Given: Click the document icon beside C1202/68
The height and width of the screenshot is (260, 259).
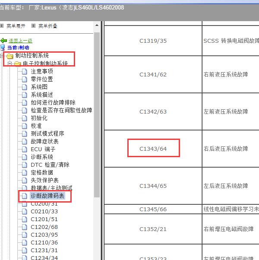Looking at the screenshot, I should [x=25, y=227].
